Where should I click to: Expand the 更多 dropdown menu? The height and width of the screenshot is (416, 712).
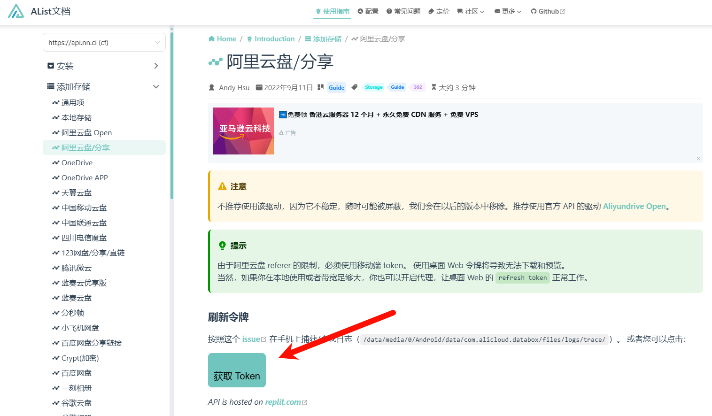click(508, 11)
